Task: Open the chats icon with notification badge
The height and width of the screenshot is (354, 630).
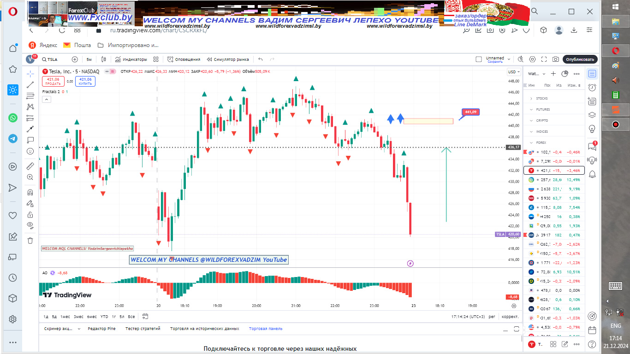Action: (x=592, y=146)
